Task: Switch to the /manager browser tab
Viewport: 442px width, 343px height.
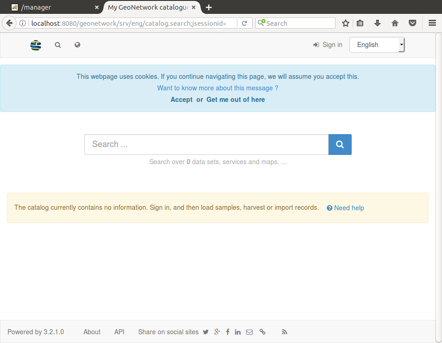Action: coord(51,7)
